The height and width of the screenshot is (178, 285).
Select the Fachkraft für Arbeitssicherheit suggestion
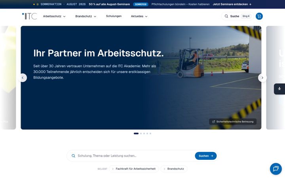click(x=134, y=169)
